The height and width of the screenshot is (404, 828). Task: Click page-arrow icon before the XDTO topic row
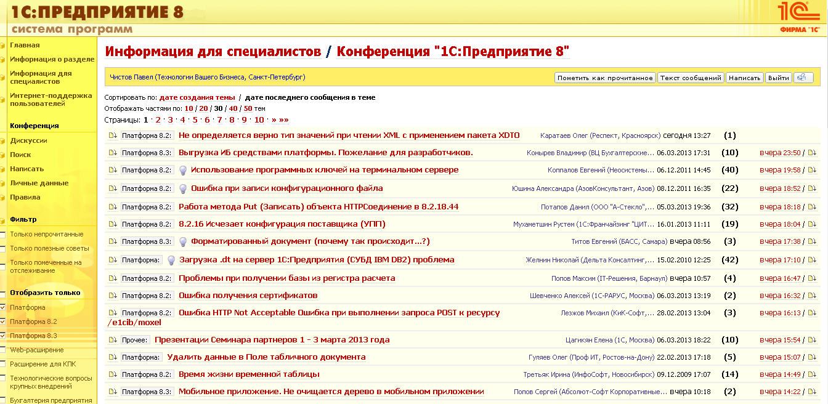coord(113,135)
